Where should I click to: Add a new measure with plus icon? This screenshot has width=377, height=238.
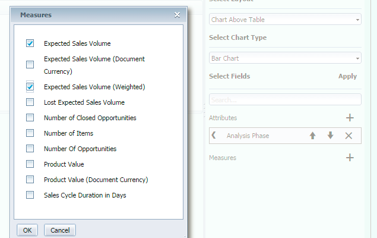pos(350,158)
